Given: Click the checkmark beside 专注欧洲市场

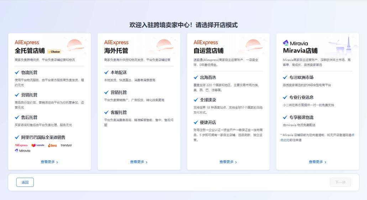Looking at the screenshot, I should point(285,77).
